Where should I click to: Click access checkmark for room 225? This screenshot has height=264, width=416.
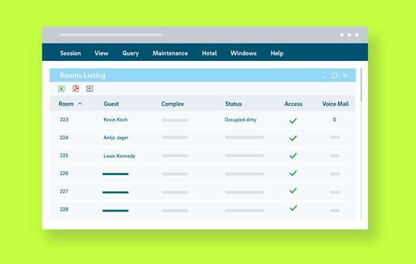(293, 156)
